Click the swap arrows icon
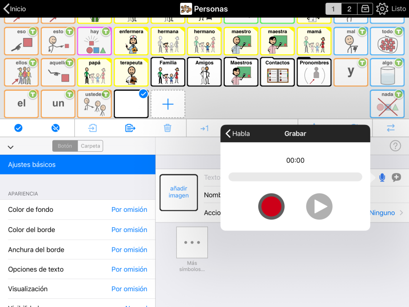The width and height of the screenshot is (409, 307). pos(390,128)
